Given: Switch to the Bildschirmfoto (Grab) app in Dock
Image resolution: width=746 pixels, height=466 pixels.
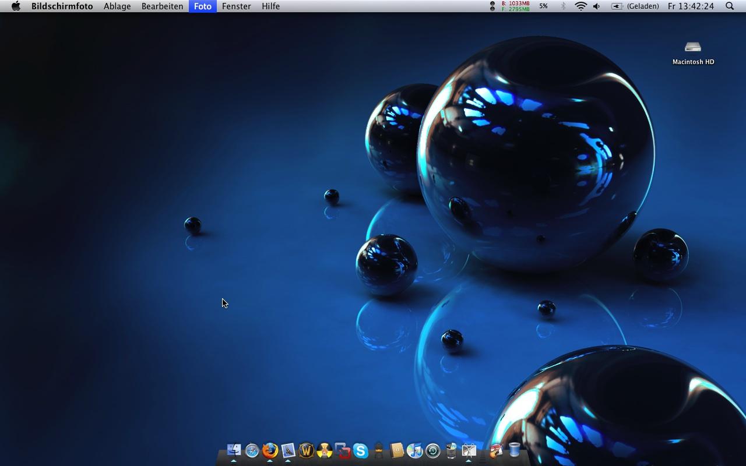Looking at the screenshot, I should (469, 450).
